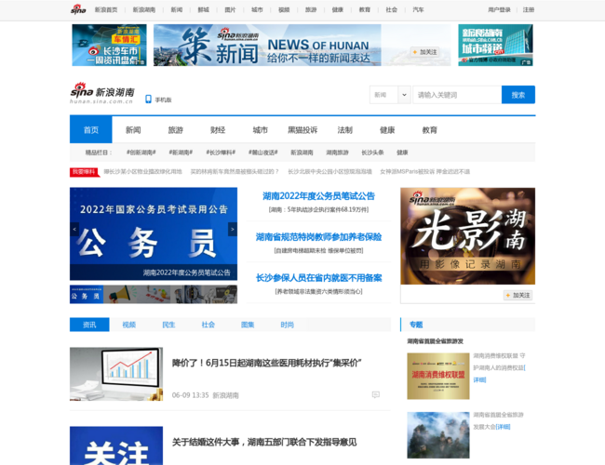
Task: Open ticker item about 长沙北辰中央公园小区
Action: 329,171
